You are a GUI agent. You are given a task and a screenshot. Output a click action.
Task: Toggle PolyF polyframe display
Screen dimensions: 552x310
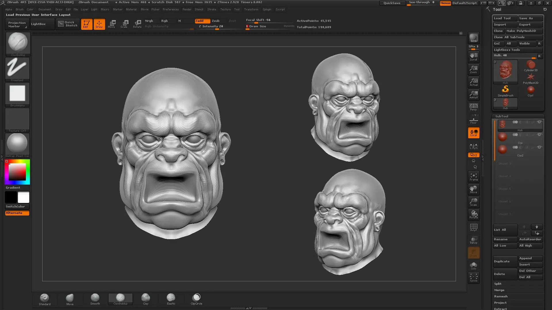tap(474, 227)
